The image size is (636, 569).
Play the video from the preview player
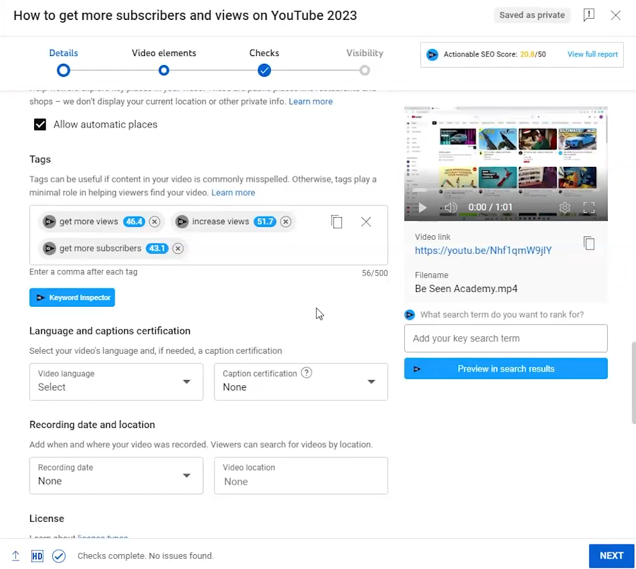click(422, 207)
